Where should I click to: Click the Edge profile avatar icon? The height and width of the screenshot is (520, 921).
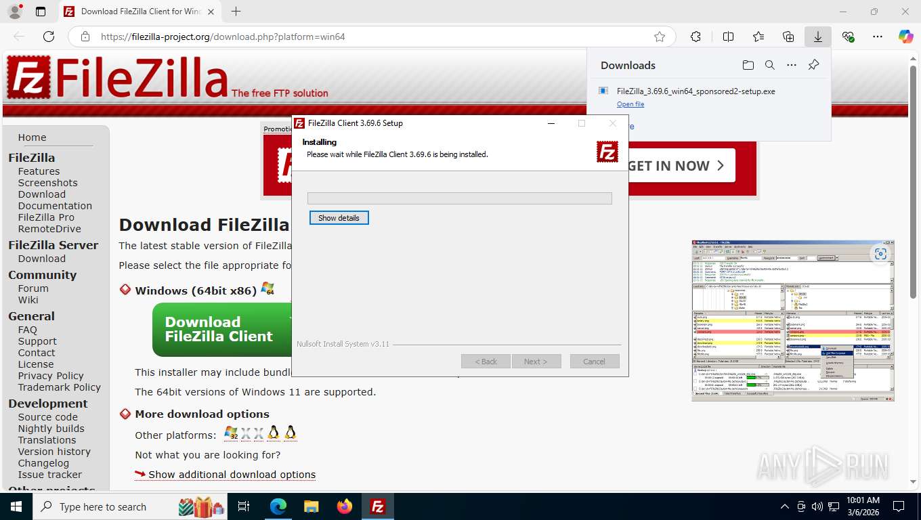pyautogui.click(x=14, y=12)
